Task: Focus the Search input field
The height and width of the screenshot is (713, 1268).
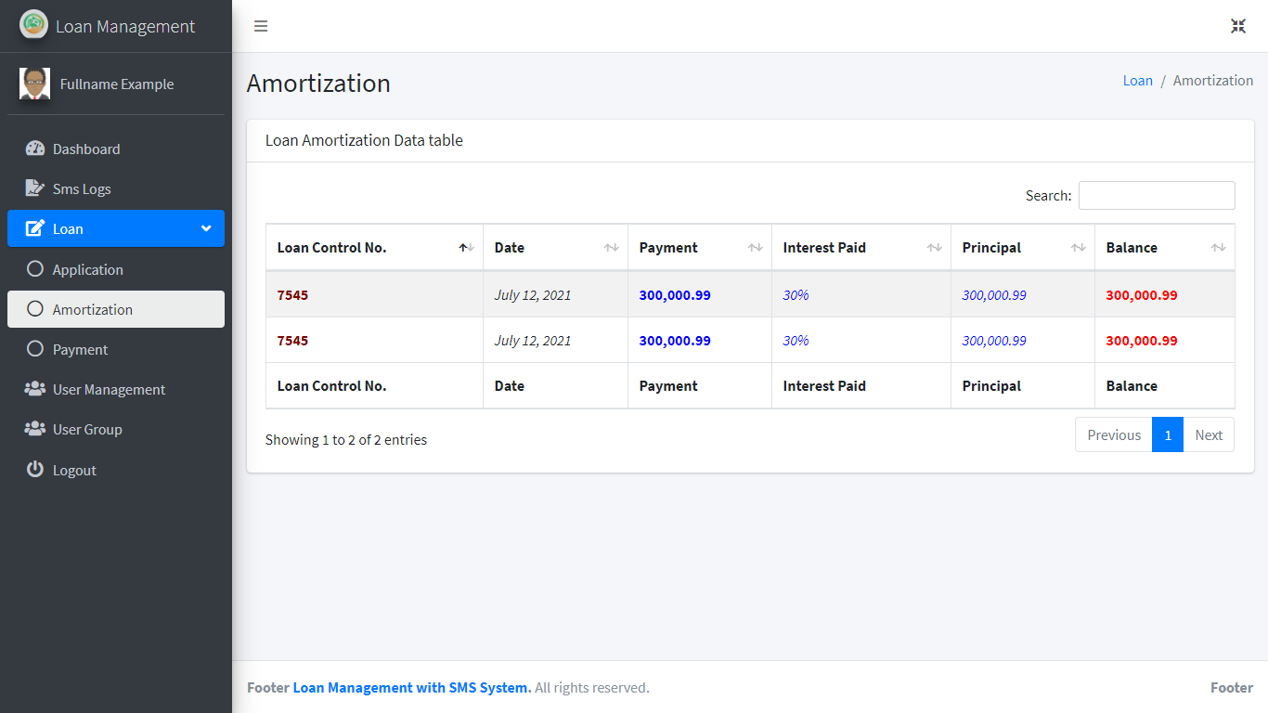Action: (1157, 195)
